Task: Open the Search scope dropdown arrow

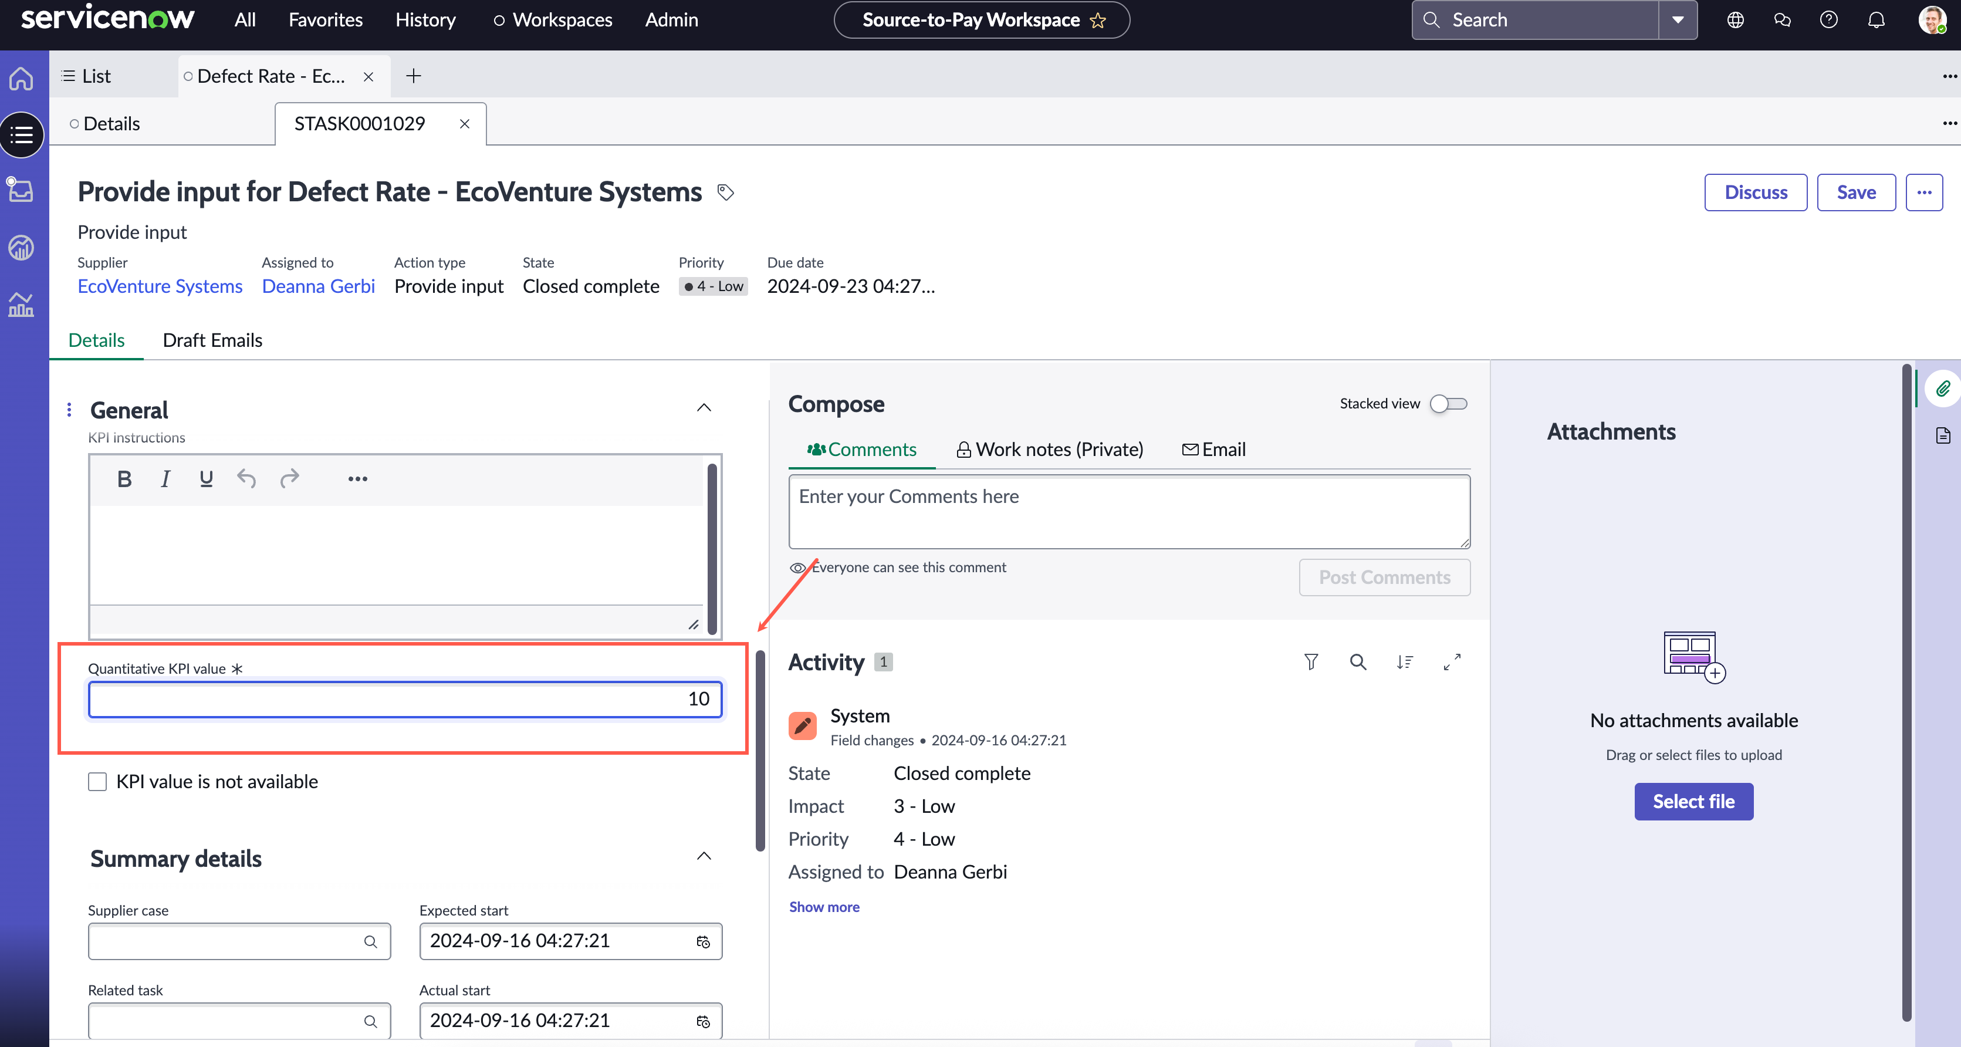Action: coord(1678,20)
